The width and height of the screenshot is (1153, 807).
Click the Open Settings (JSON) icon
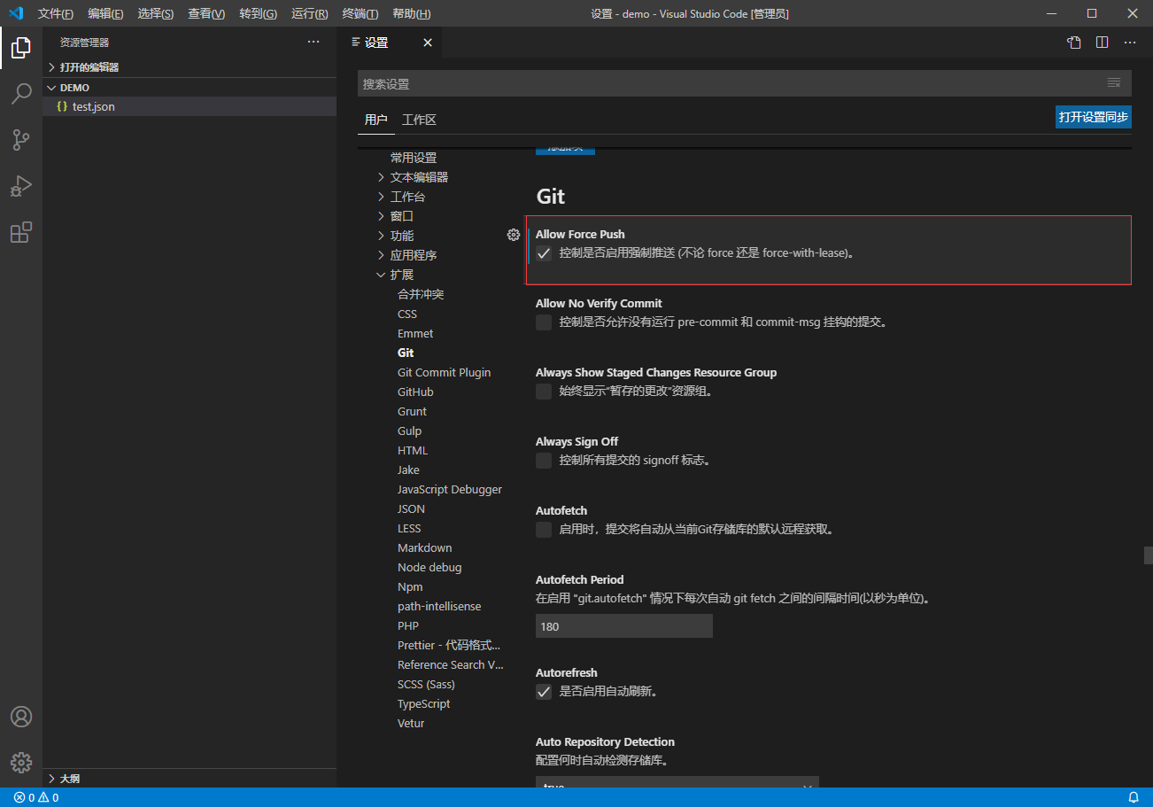pyautogui.click(x=1073, y=42)
